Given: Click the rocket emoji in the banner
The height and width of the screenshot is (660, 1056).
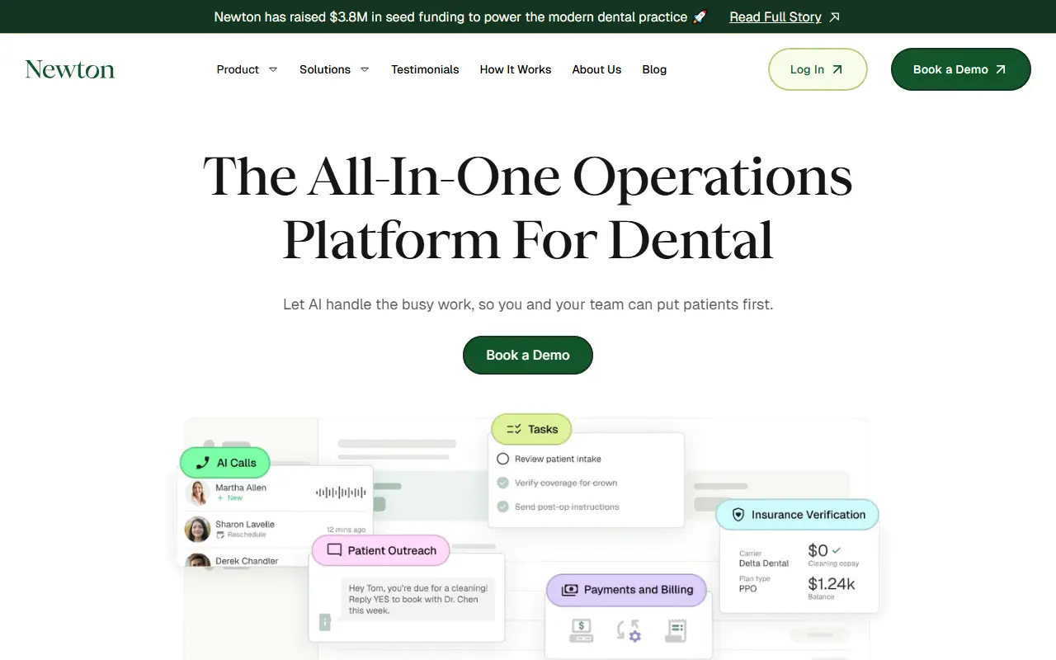Looking at the screenshot, I should (x=700, y=16).
